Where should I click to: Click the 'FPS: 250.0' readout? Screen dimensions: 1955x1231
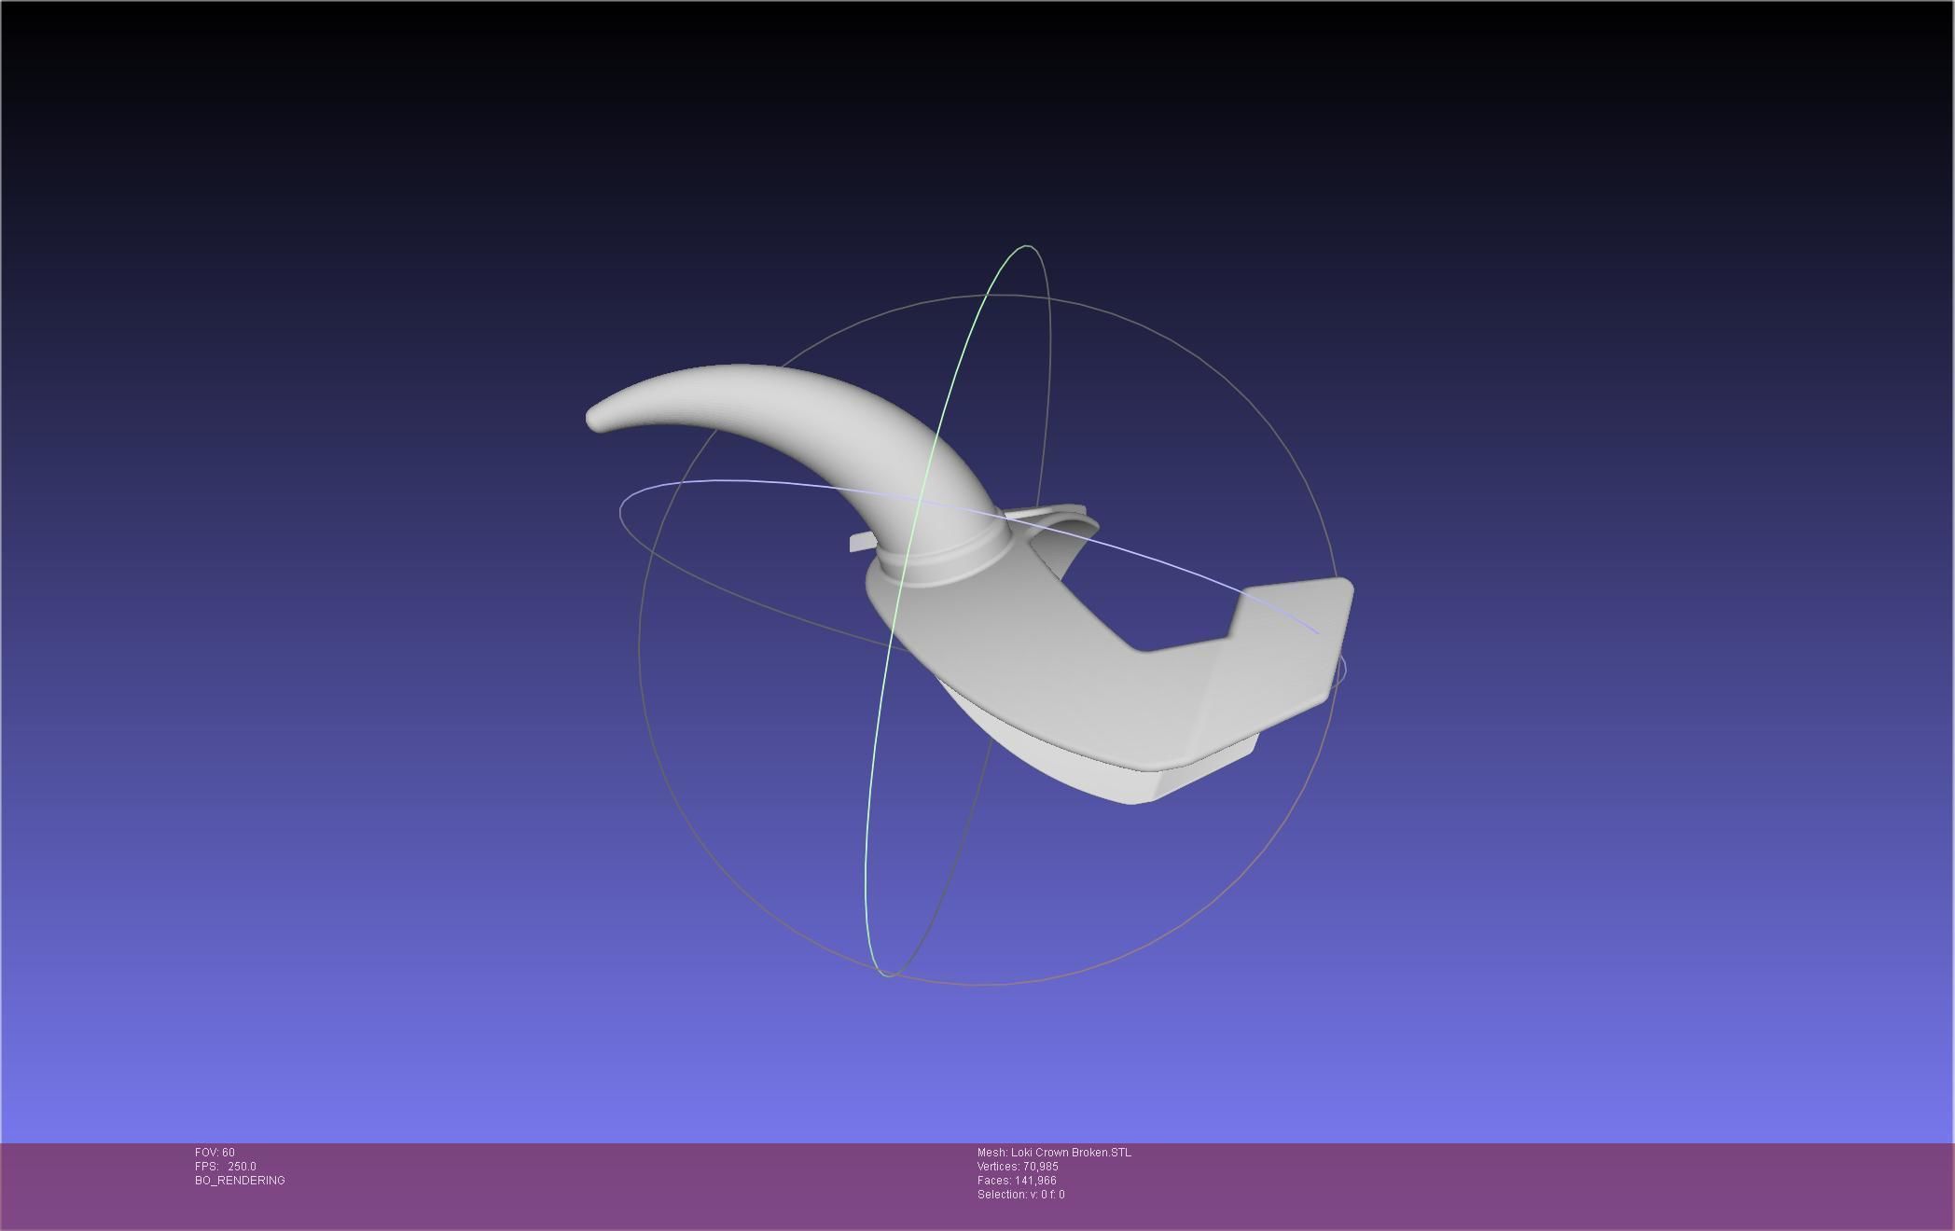(226, 1167)
